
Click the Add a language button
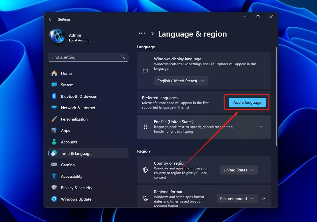[x=247, y=102]
